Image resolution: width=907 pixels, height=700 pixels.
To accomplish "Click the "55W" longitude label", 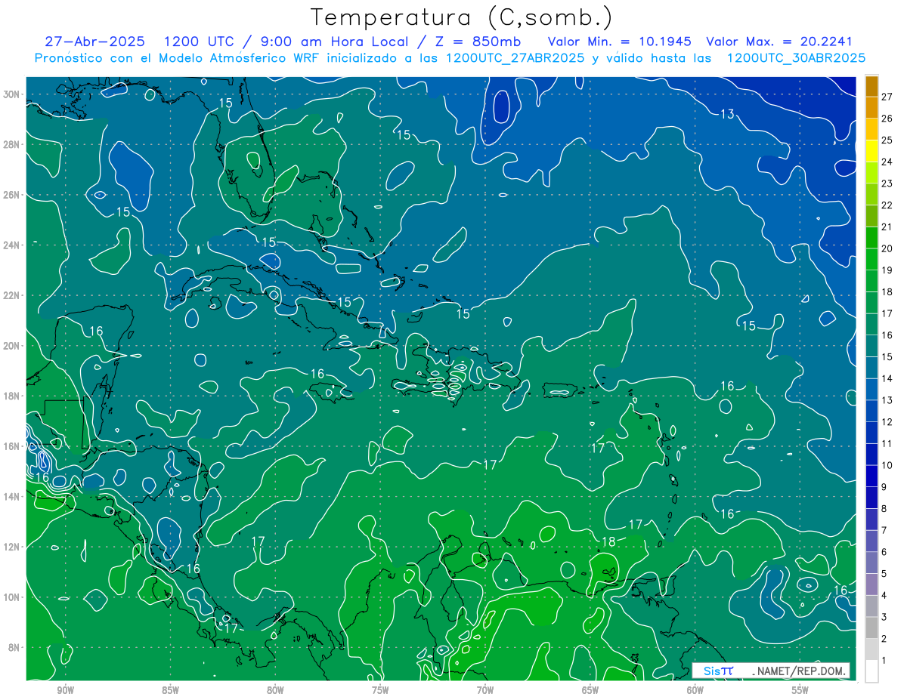I will [x=800, y=690].
